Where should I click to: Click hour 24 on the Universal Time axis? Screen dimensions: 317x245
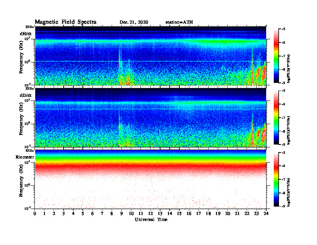[266, 213]
